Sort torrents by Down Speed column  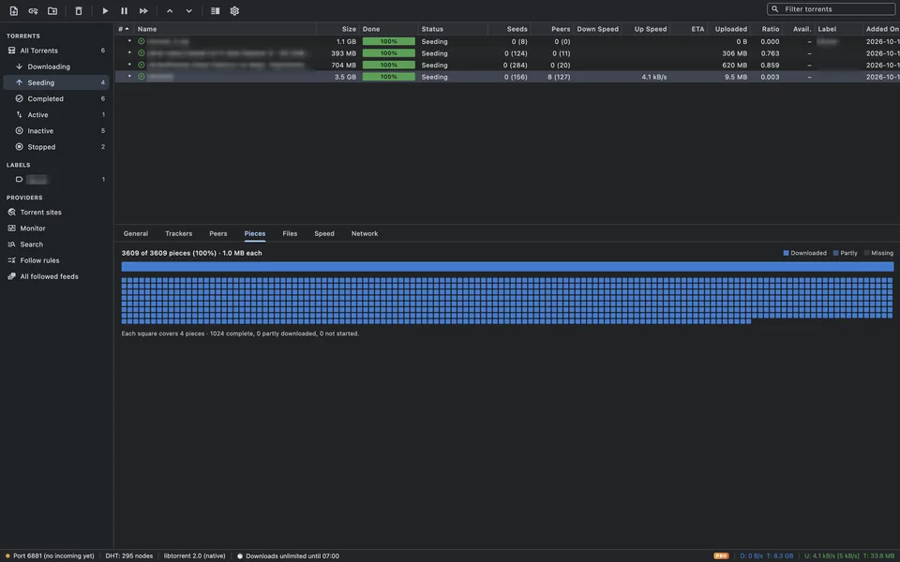point(597,29)
